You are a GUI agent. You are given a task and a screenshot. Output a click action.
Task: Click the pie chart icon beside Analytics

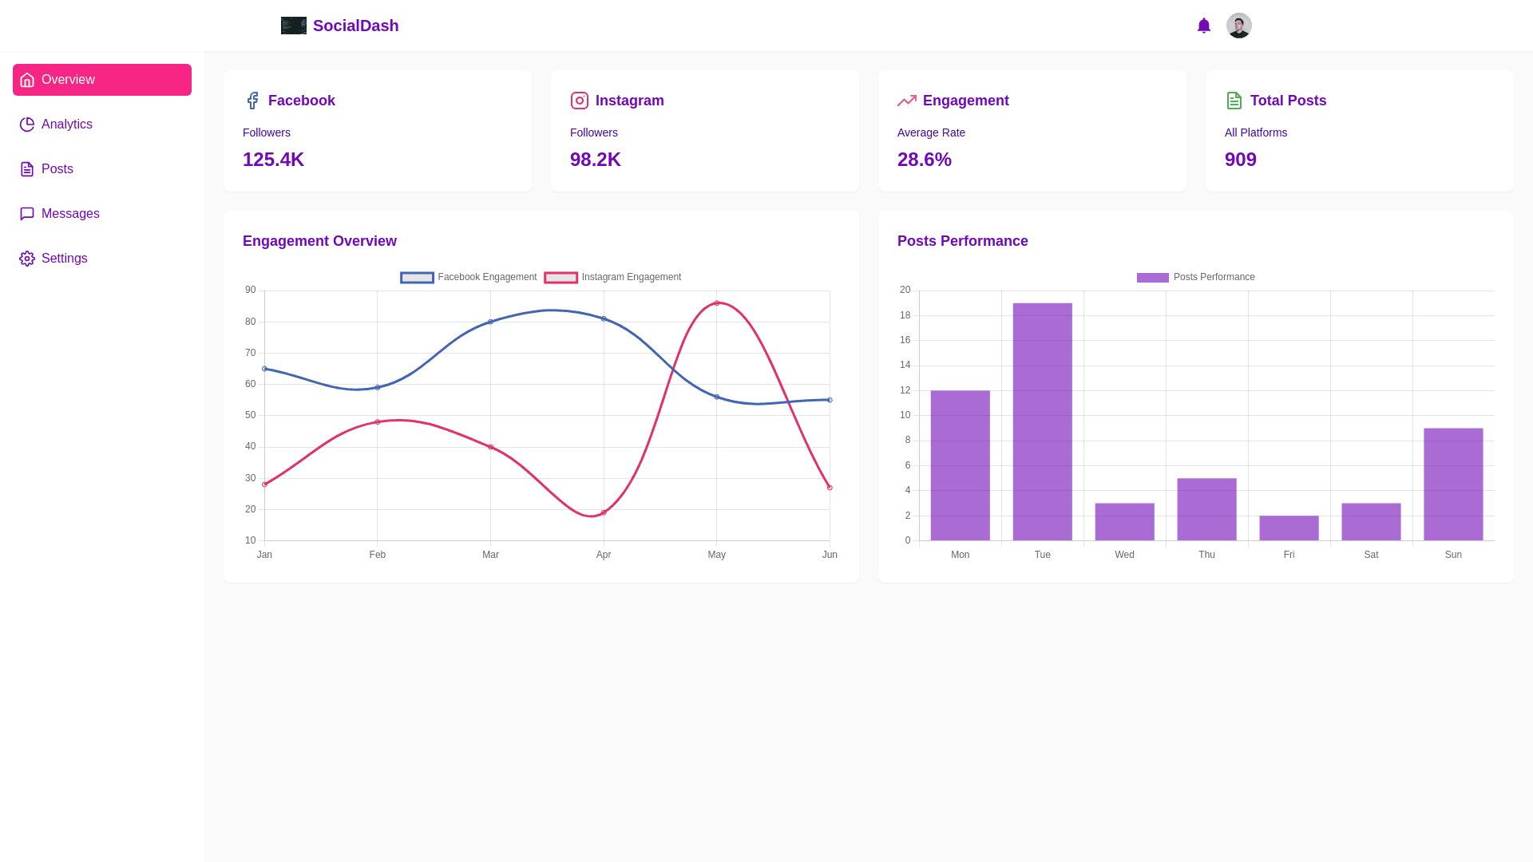click(x=26, y=125)
